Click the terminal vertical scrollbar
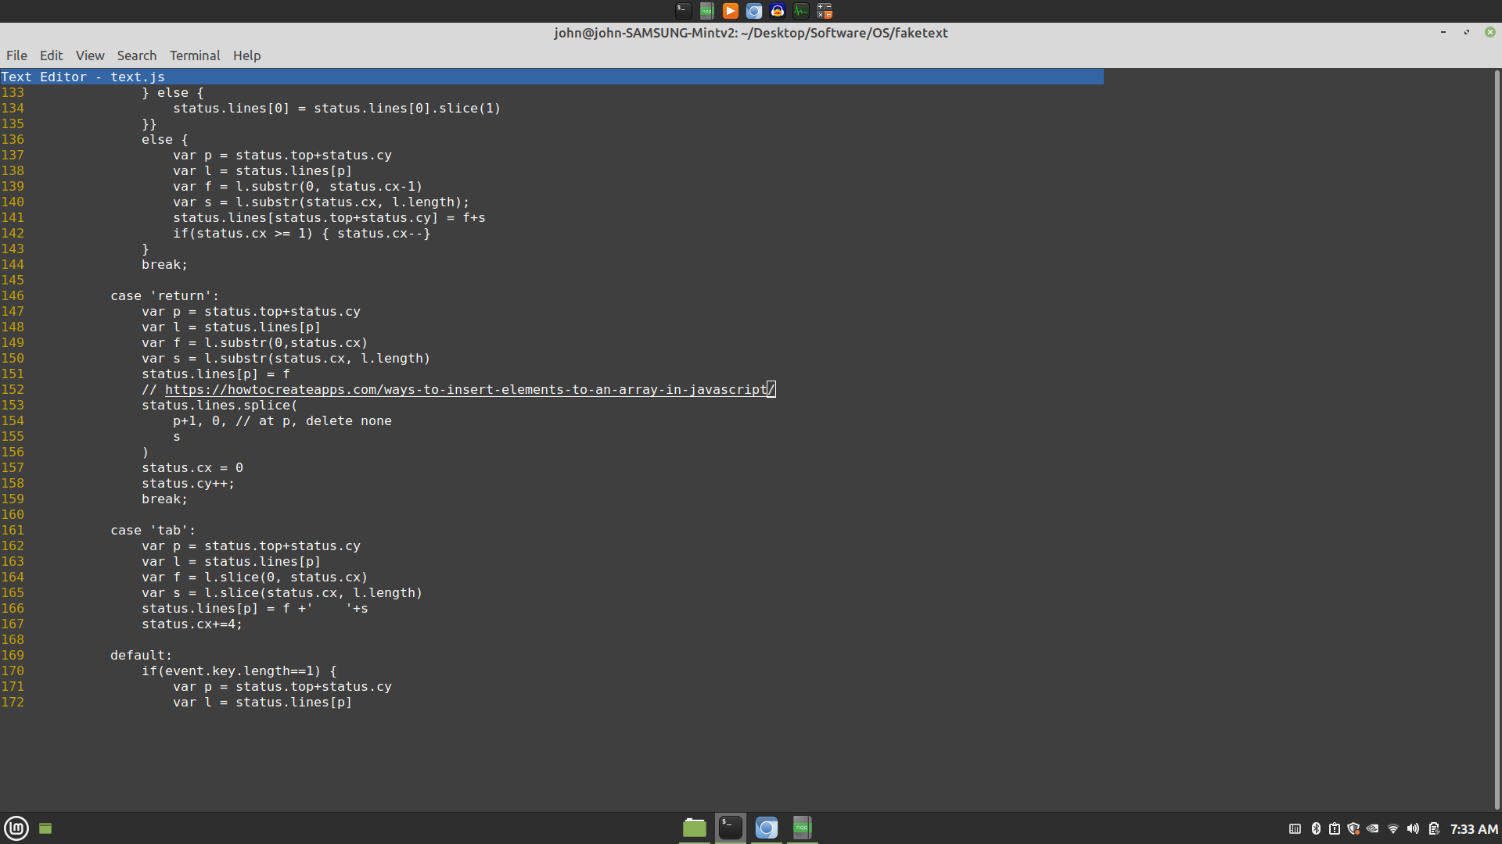This screenshot has height=844, width=1502. [1497, 438]
